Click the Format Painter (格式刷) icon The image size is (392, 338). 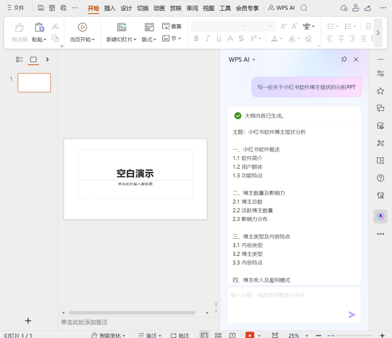click(x=19, y=28)
